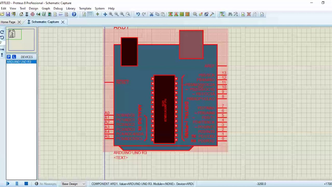
Task: Open Project Notes icon
Action: pyautogui.click(x=66, y=14)
